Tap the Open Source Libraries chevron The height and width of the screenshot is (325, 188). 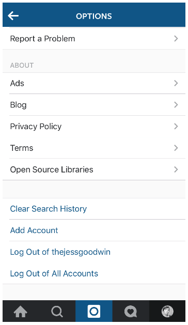click(x=176, y=169)
